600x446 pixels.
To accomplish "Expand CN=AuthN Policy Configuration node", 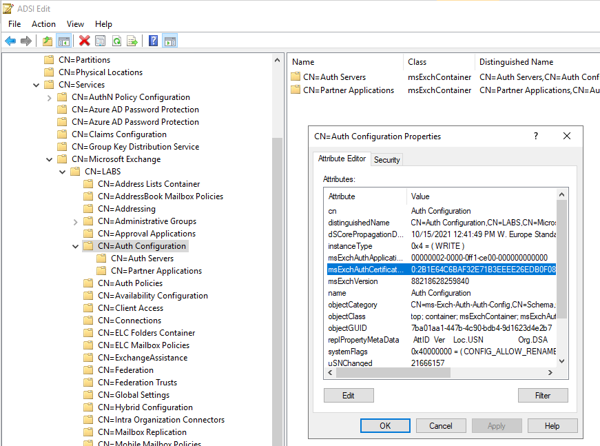I will (49, 97).
